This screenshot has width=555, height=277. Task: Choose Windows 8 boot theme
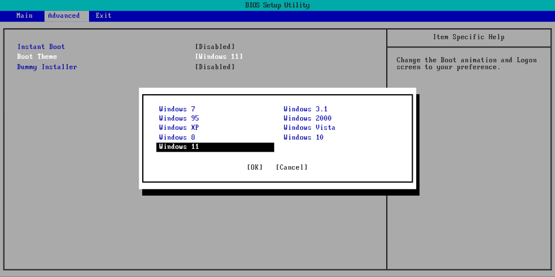click(177, 137)
